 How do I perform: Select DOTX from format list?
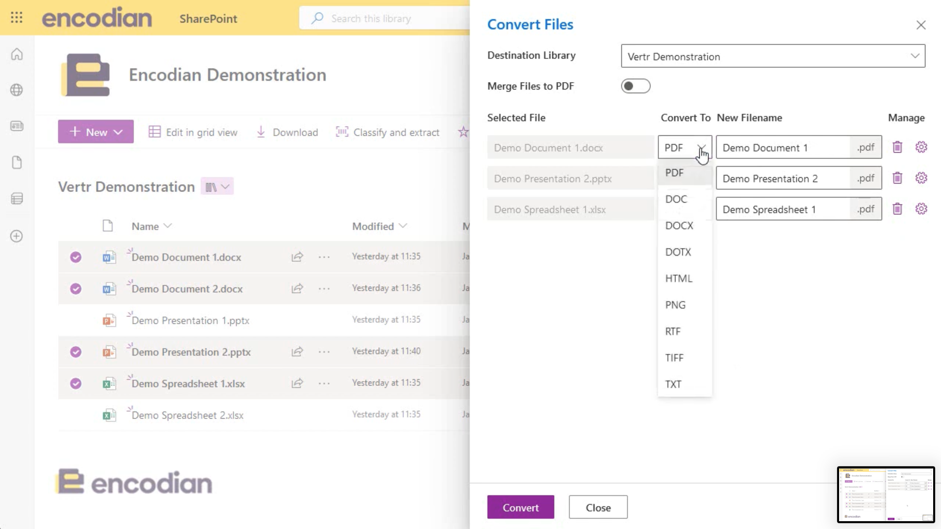pos(685,252)
